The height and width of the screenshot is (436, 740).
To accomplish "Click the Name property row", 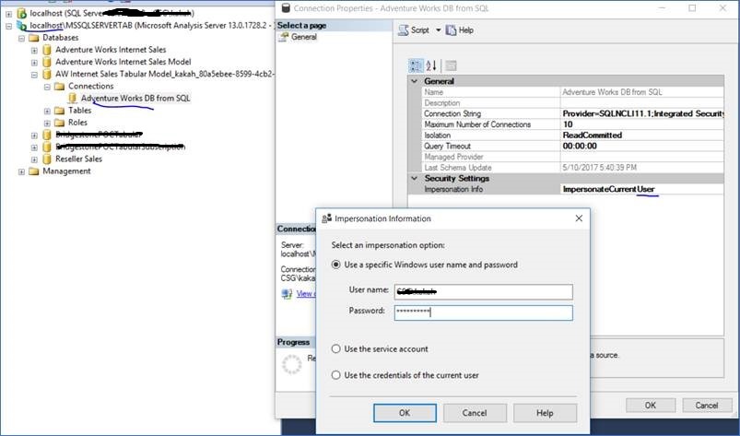I will pos(573,92).
